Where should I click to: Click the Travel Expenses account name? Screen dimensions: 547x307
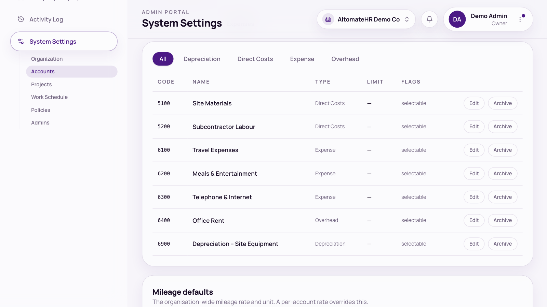pyautogui.click(x=215, y=150)
